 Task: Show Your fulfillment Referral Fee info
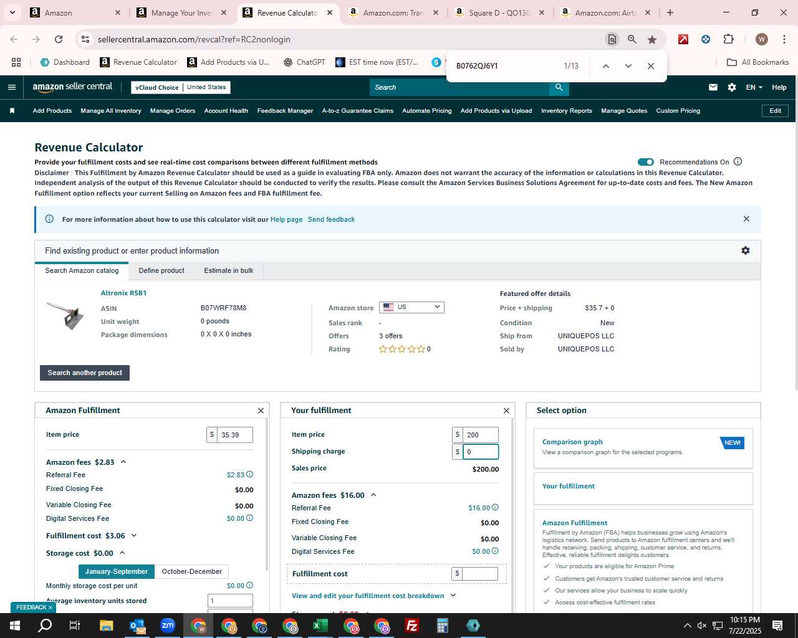point(495,508)
